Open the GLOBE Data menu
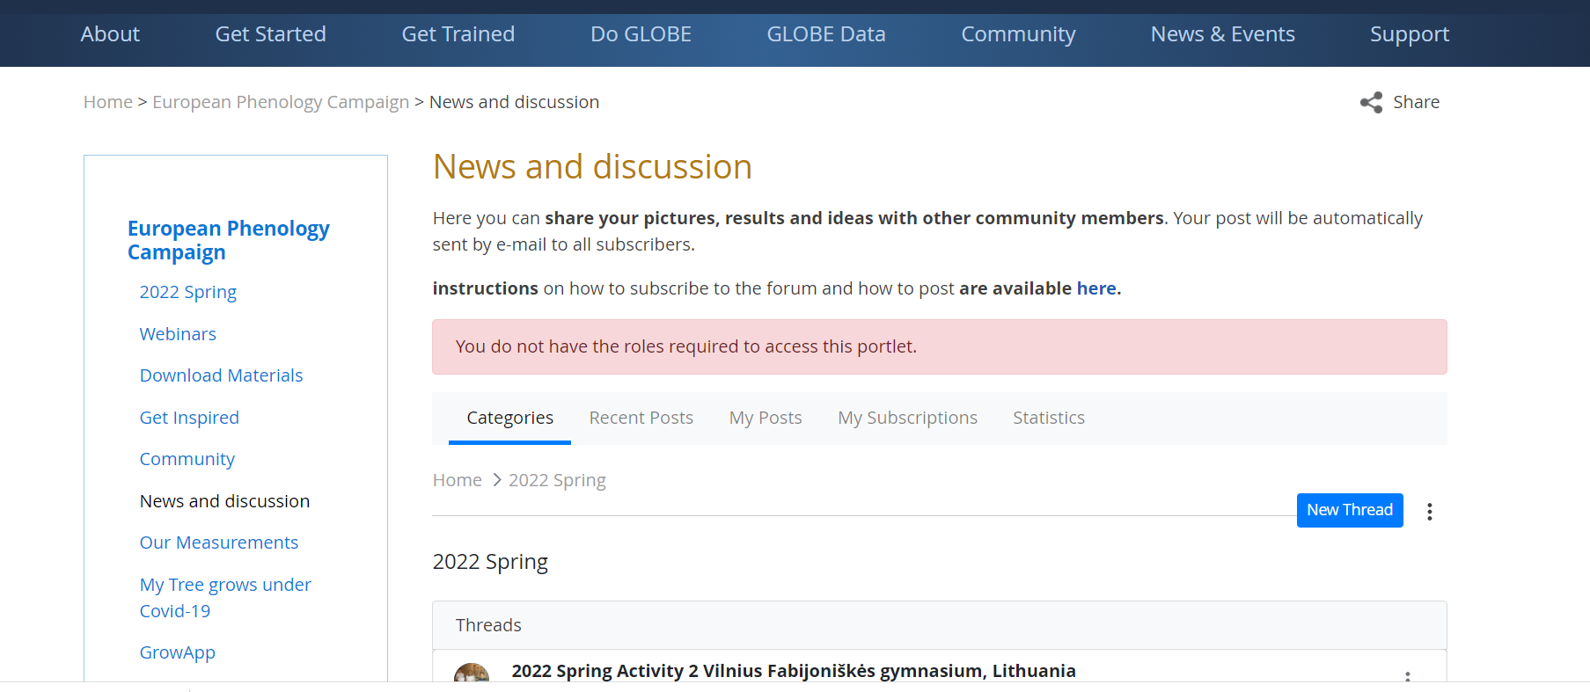The width and height of the screenshot is (1590, 692). point(825,34)
